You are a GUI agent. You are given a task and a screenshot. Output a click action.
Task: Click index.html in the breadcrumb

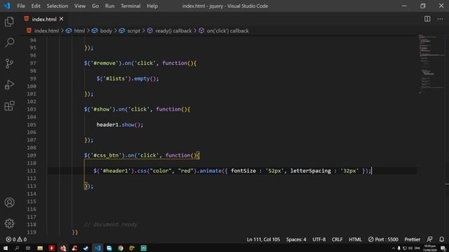click(x=46, y=31)
